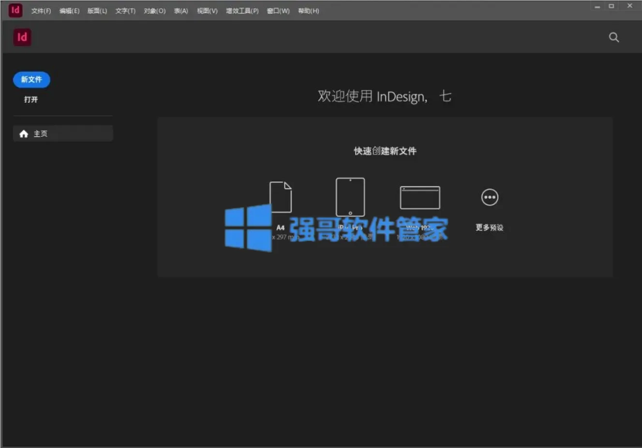
Task: Open the 文件(F) menu
Action: tap(41, 11)
